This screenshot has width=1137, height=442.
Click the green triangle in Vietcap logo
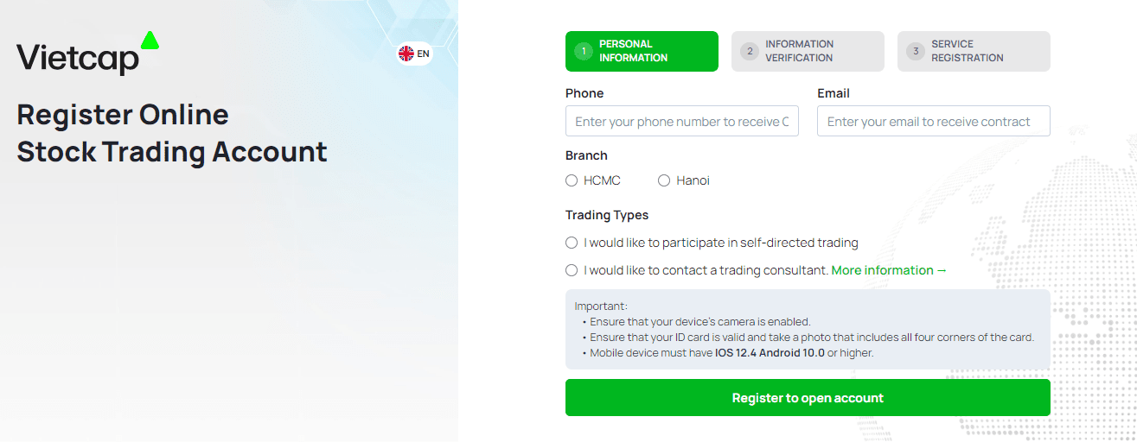pos(150,40)
